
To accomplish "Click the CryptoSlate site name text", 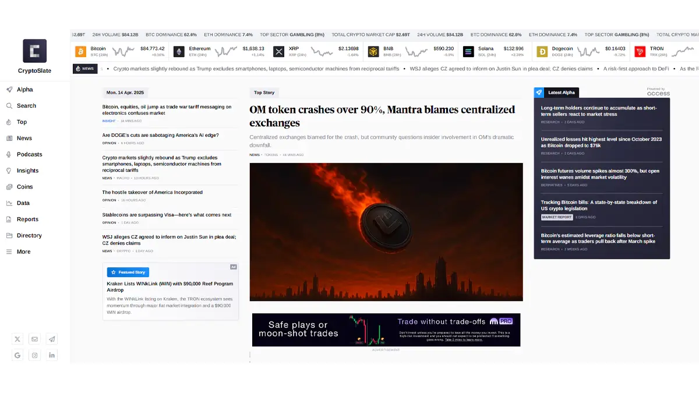I will pos(34,70).
